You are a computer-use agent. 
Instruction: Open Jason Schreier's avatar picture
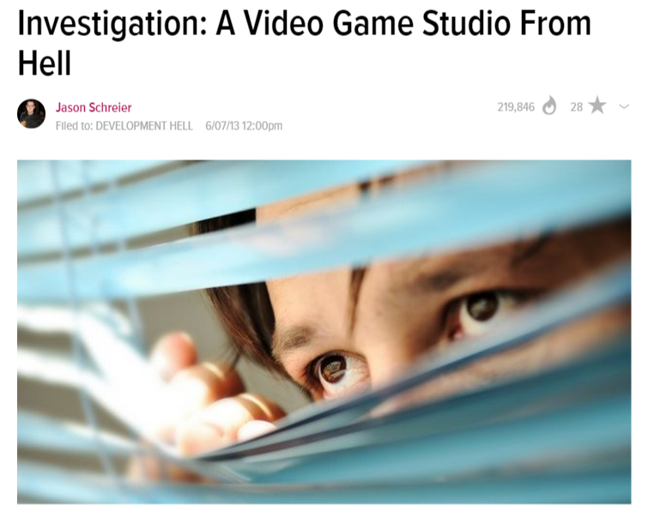pos(31,114)
